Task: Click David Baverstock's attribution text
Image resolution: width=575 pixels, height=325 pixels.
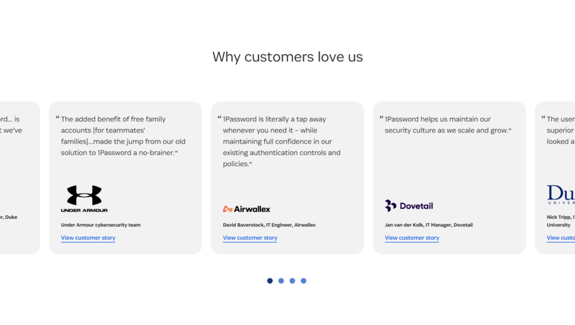Action: click(x=268, y=225)
